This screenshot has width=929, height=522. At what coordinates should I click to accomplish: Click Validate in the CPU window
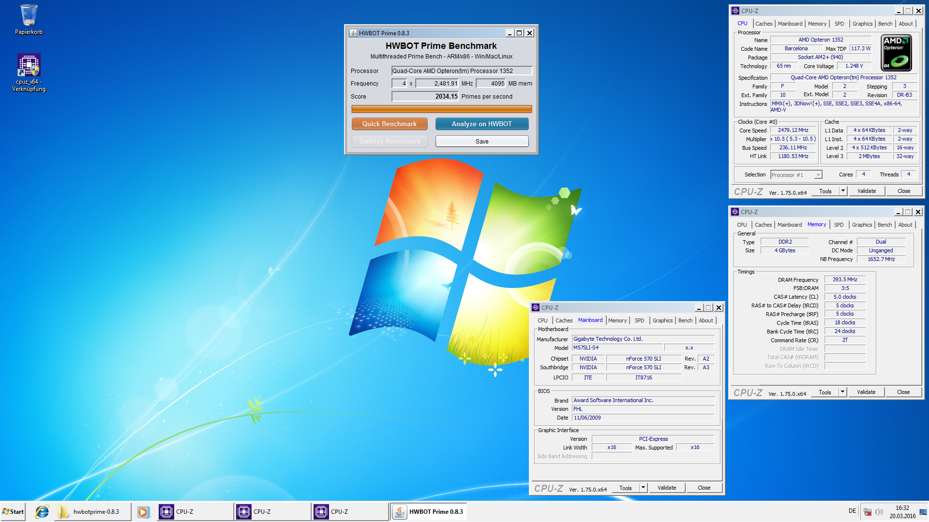(867, 191)
